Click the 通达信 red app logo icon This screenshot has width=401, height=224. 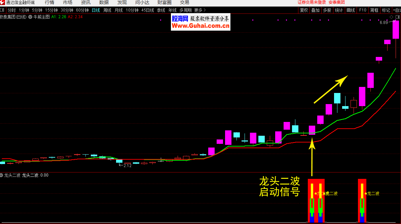(x=3, y=3)
